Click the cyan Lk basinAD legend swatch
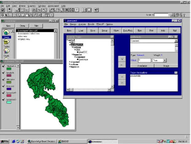Image resolution: width=191 pixels, height=144 pixels. coord(9,102)
